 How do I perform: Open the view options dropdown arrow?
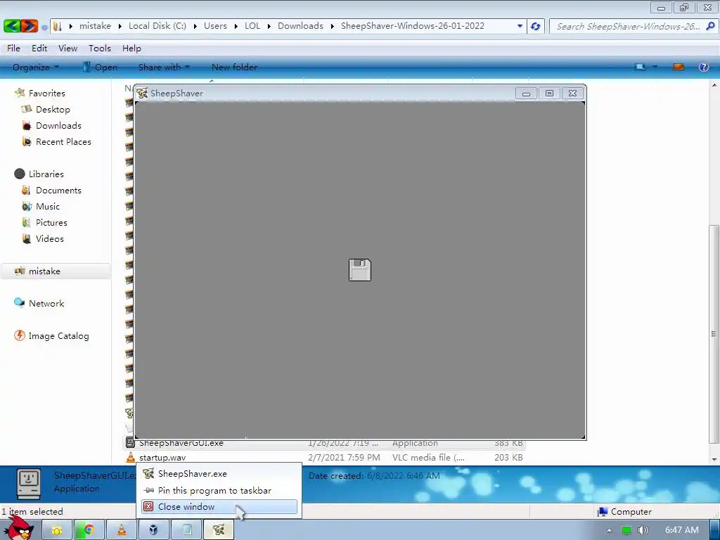(655, 67)
